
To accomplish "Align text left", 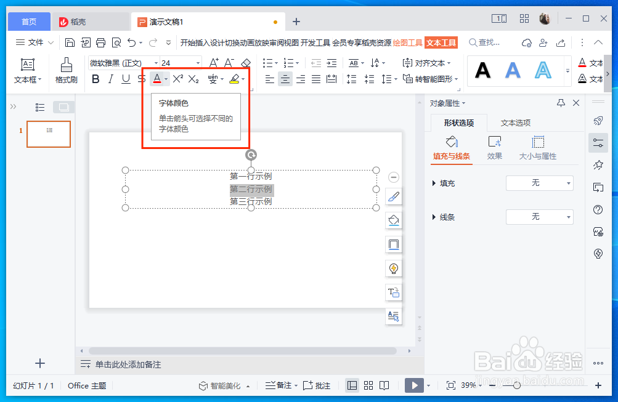I will click(x=270, y=79).
